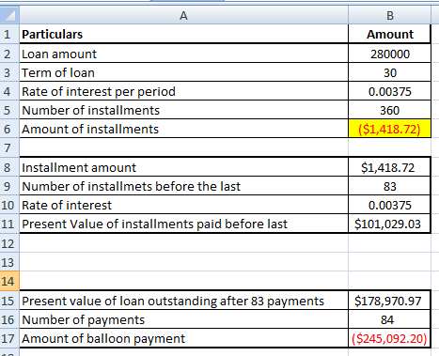Select Number of installments label cell
The width and height of the screenshot is (439, 356).
point(183,110)
